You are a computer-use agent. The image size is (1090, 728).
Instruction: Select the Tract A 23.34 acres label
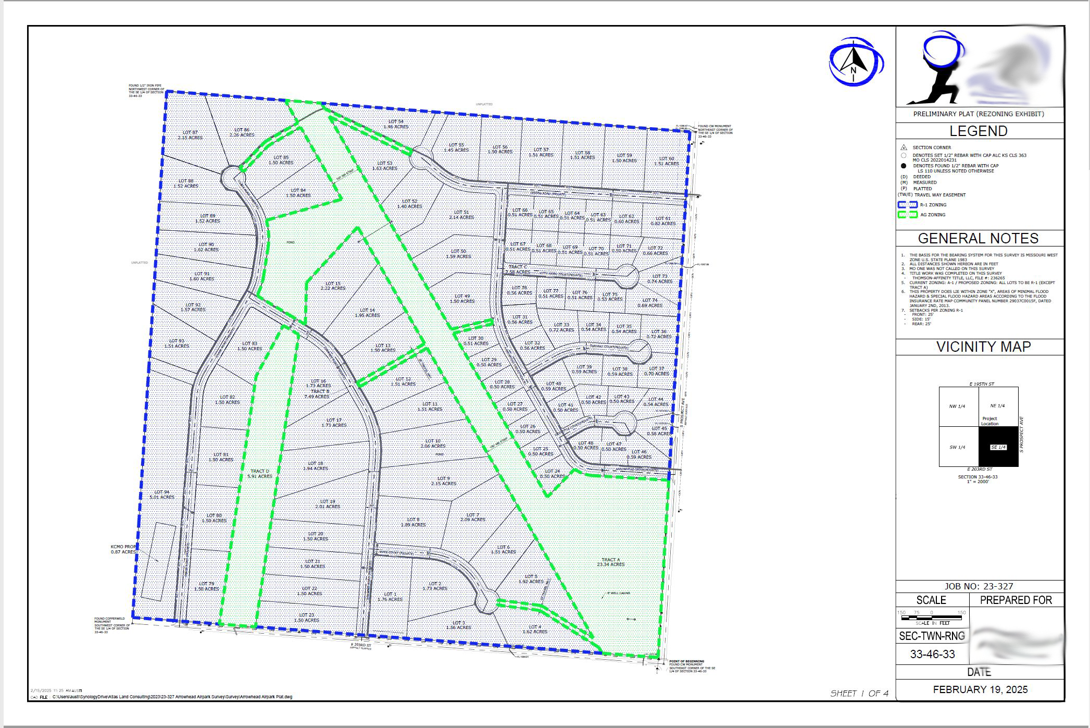click(x=610, y=562)
